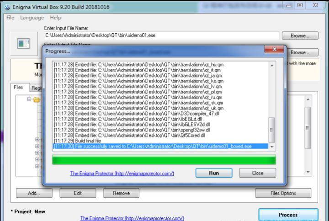
Task: Click the yellow folder icon in file tree
Action: (37, 100)
